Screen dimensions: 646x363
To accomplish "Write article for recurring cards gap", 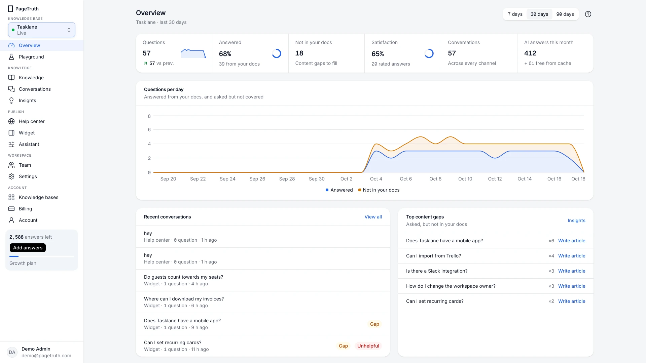I will pos(572,301).
